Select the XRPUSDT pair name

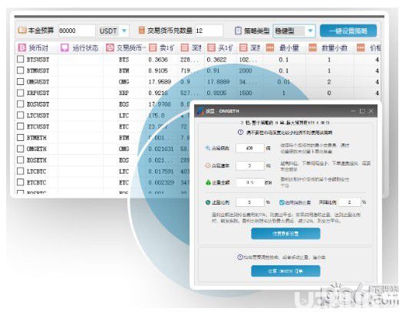(x=38, y=93)
